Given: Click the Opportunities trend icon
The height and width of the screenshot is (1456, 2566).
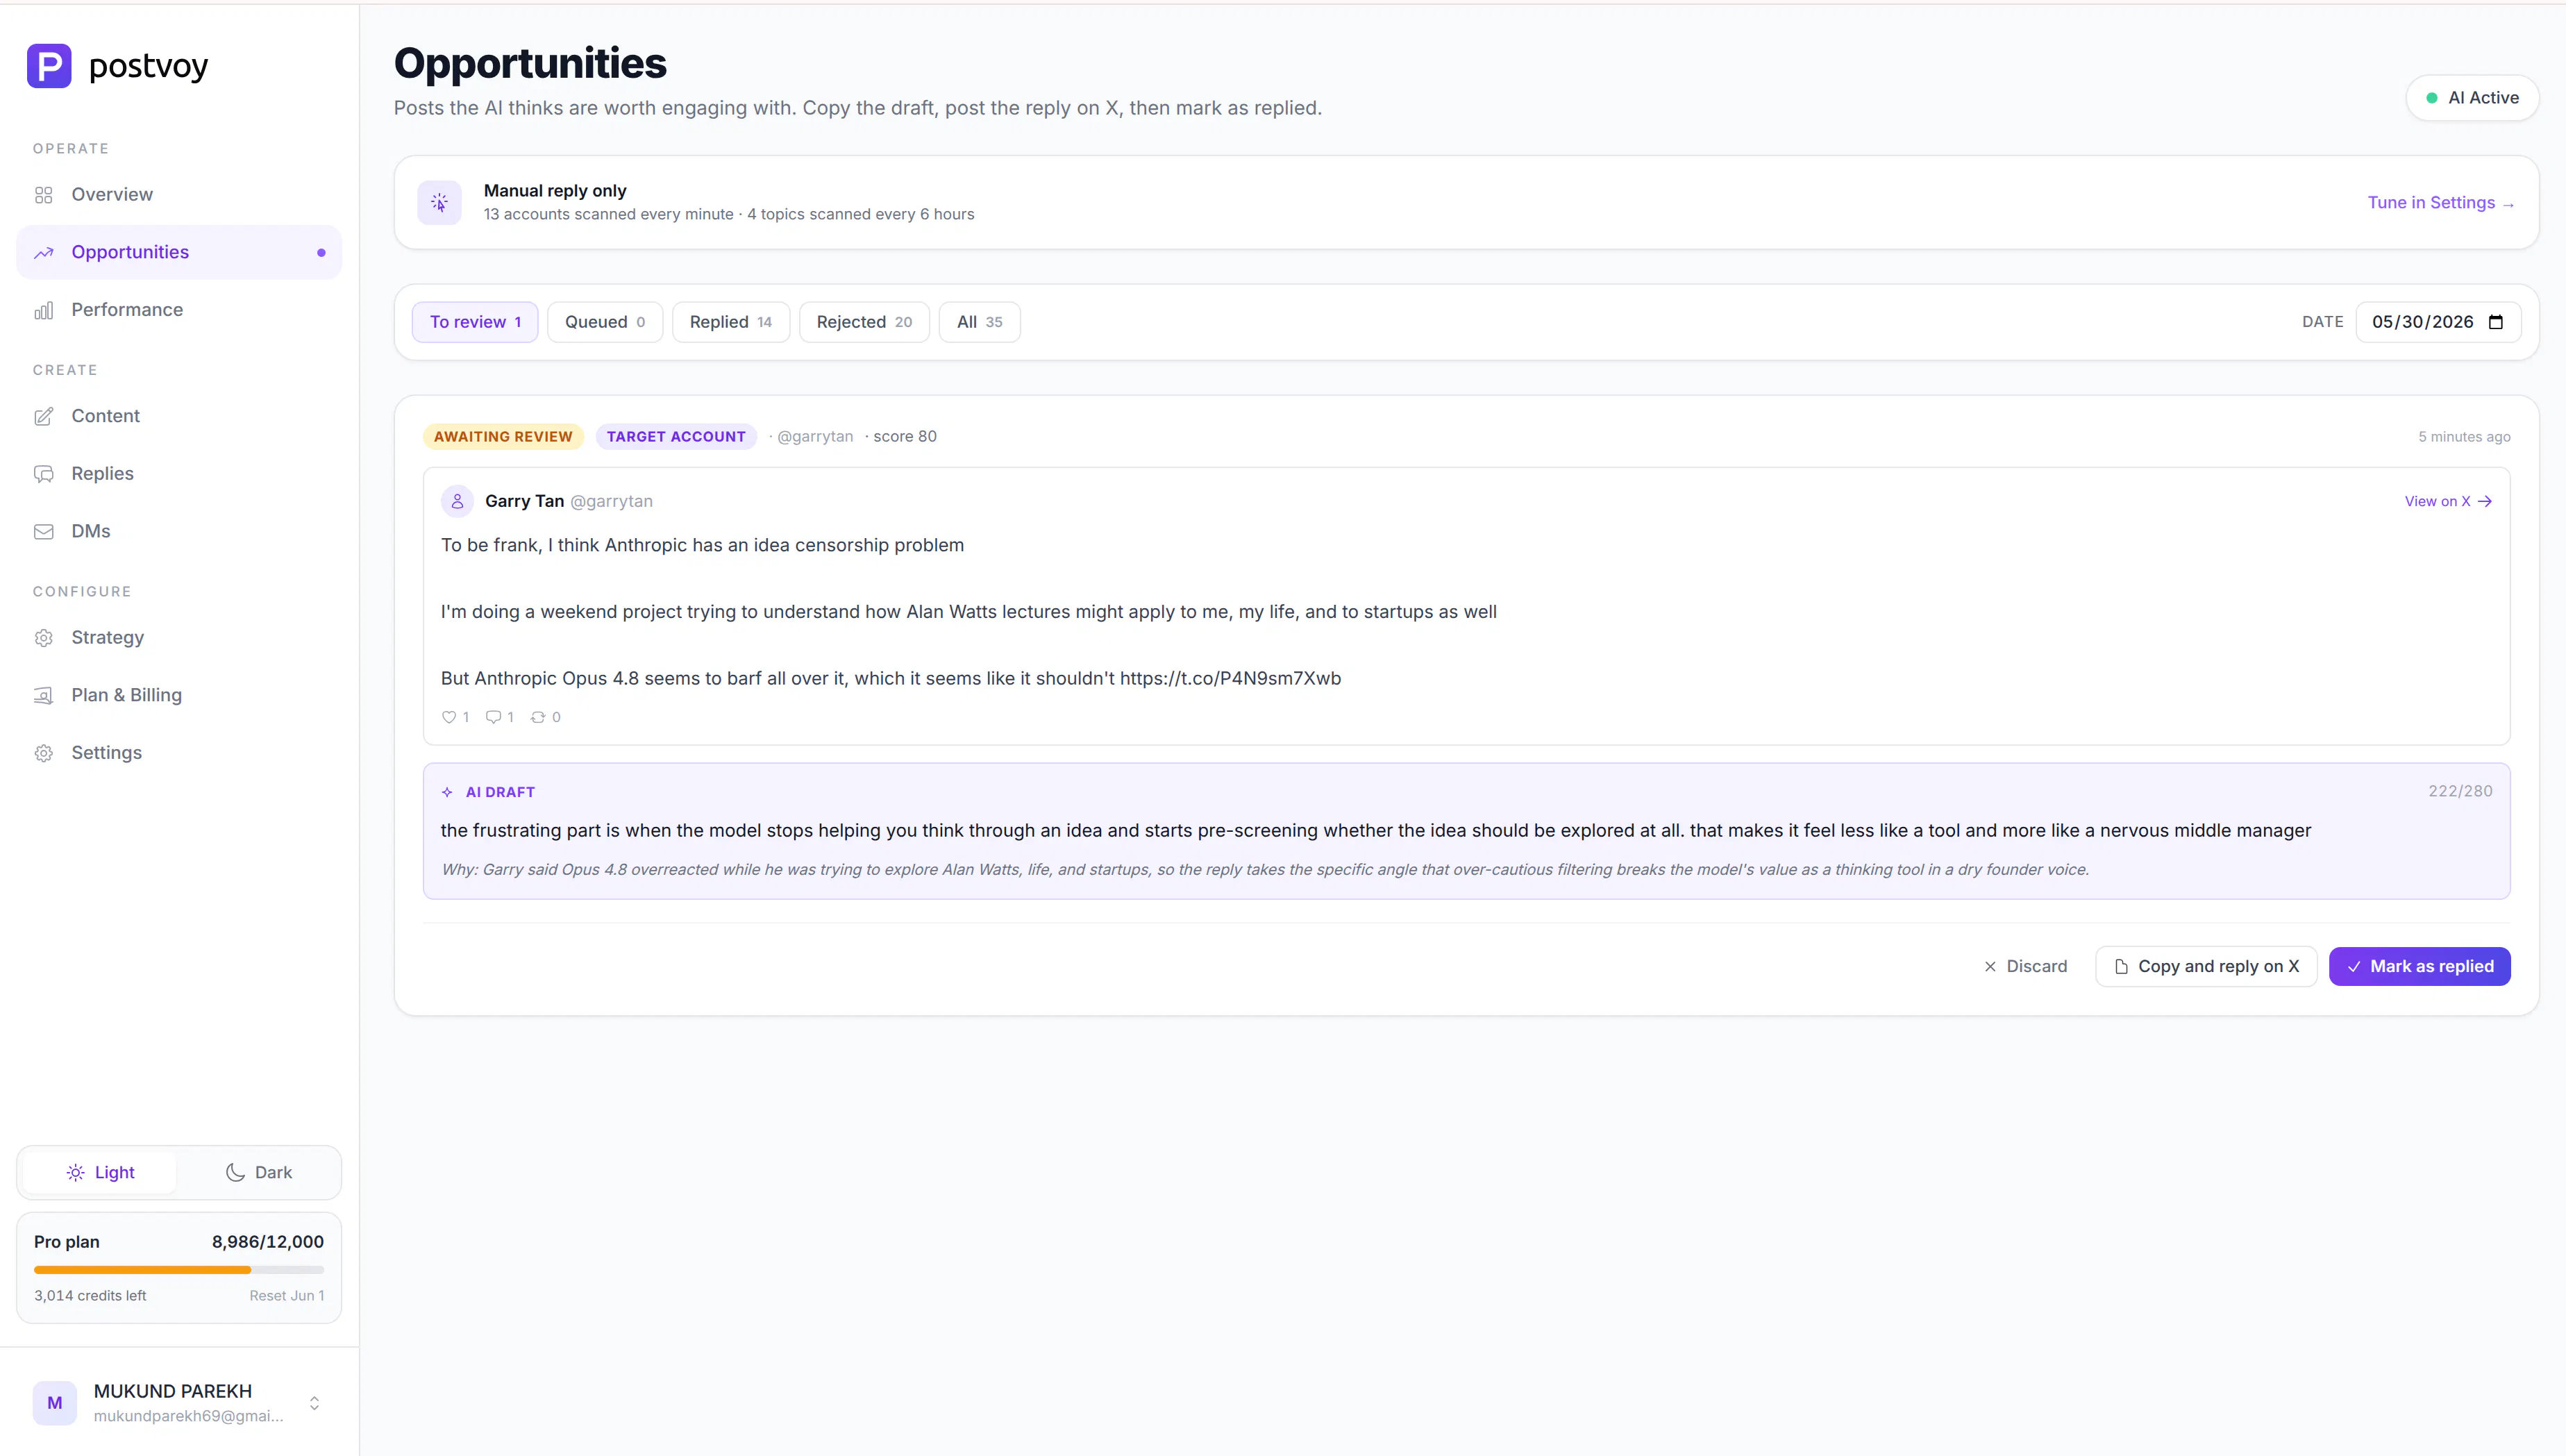Looking at the screenshot, I should [43, 253].
